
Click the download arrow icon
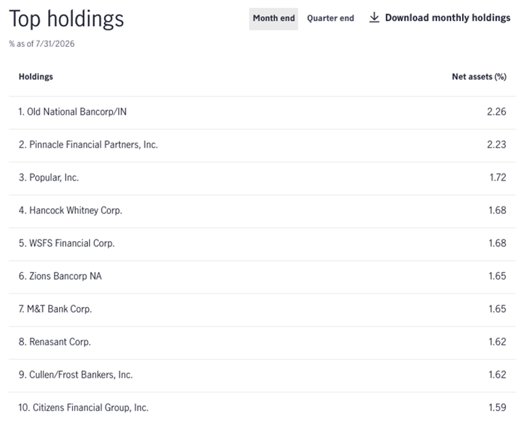(x=374, y=18)
